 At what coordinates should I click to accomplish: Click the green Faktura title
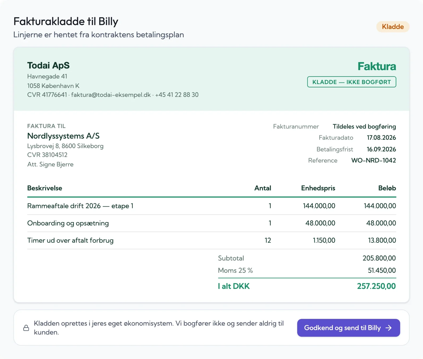click(x=377, y=66)
